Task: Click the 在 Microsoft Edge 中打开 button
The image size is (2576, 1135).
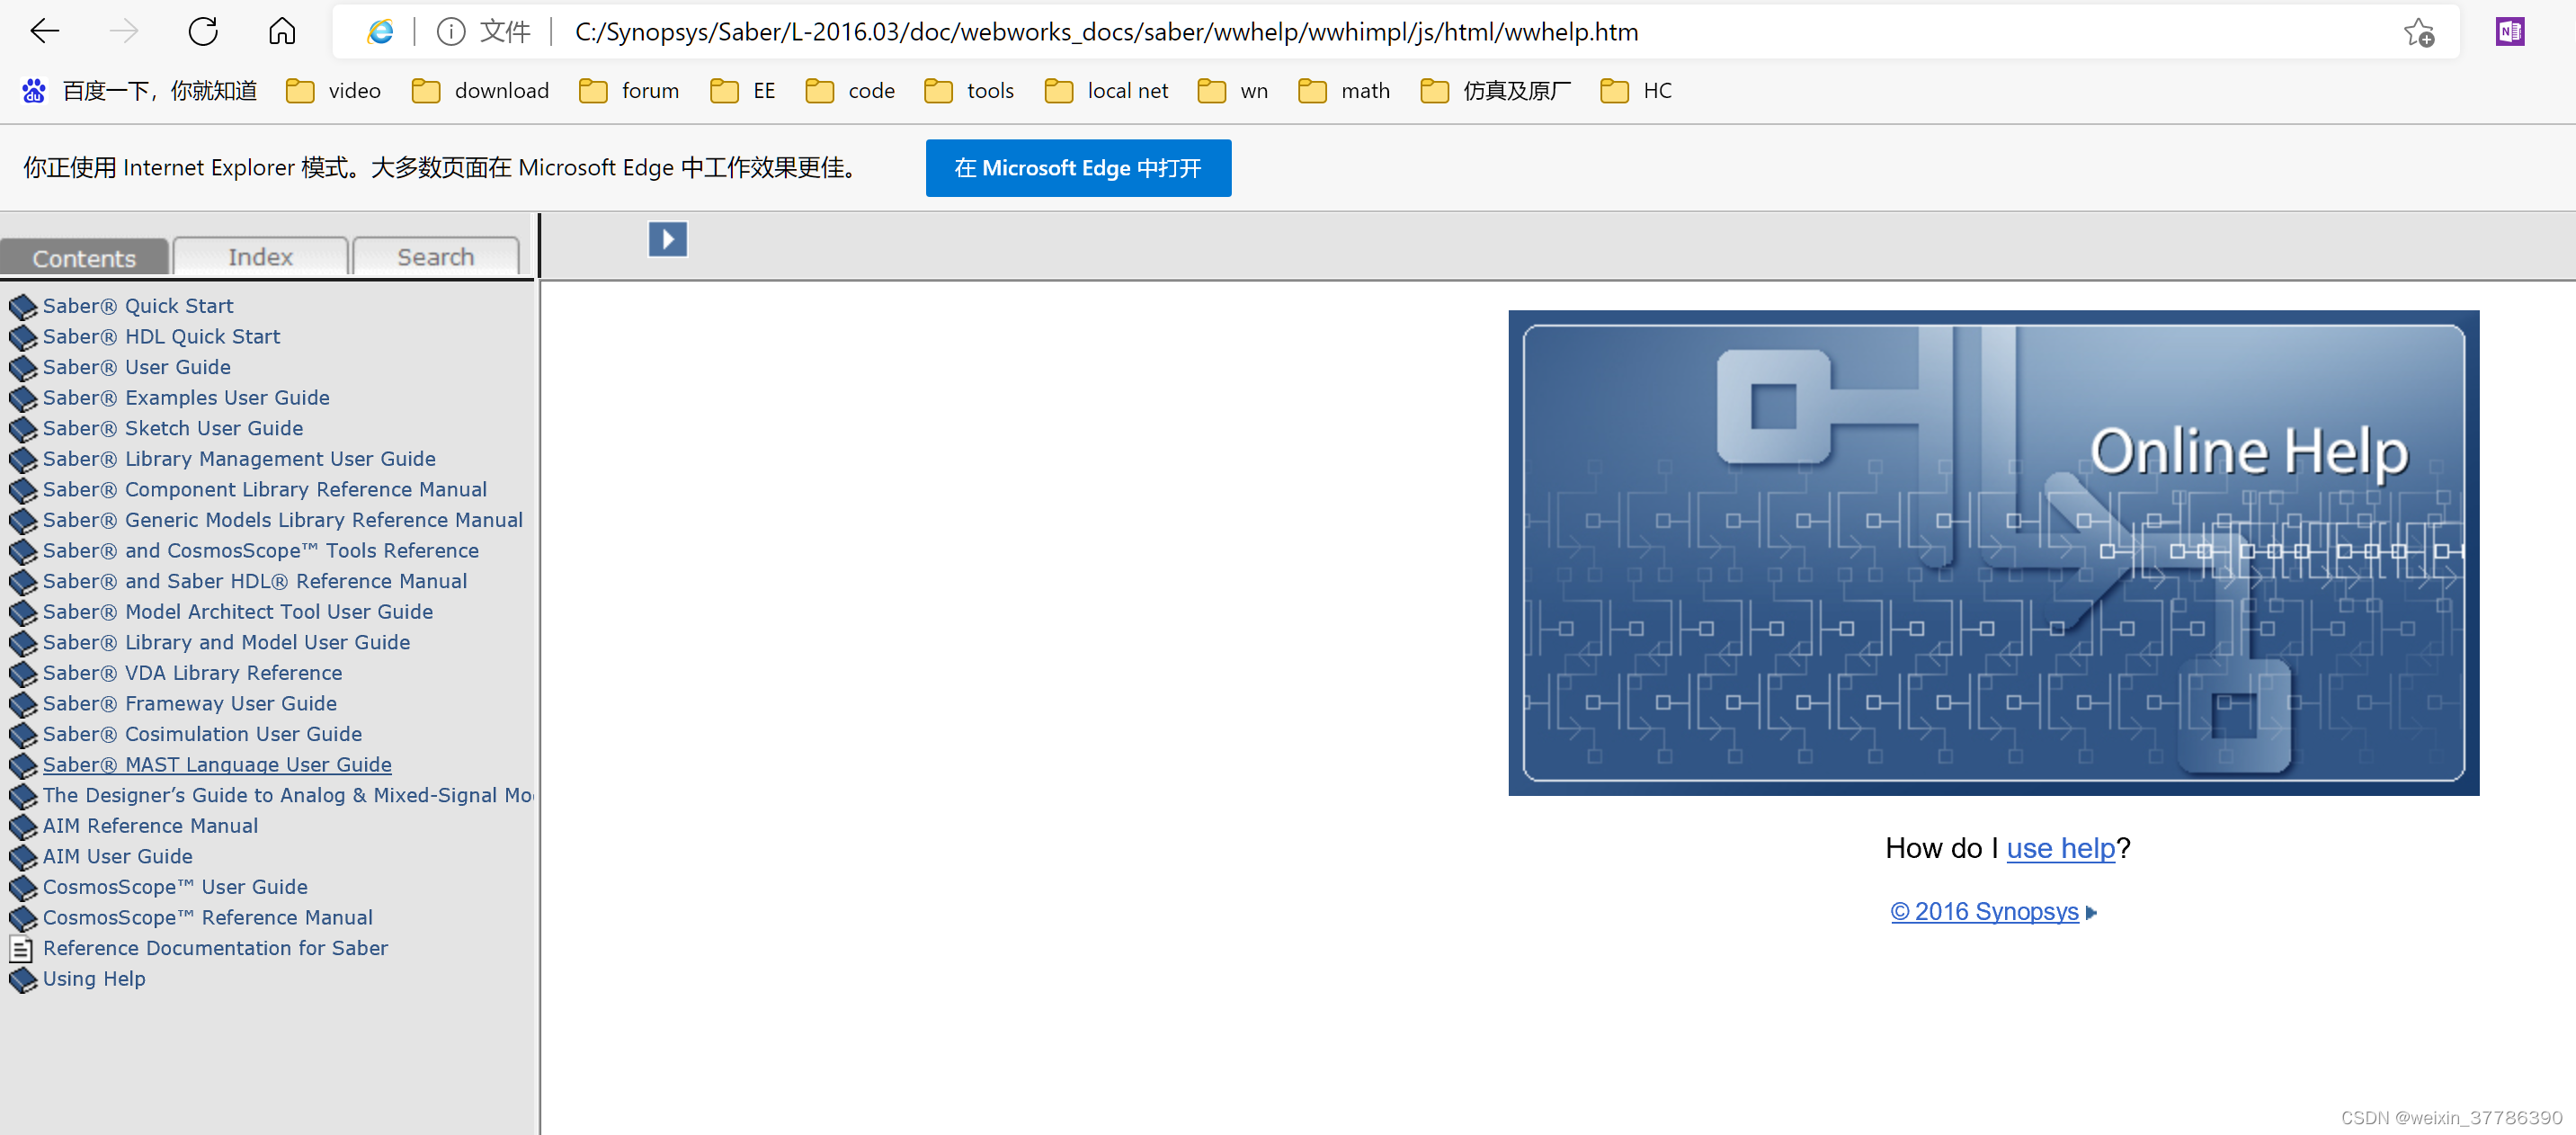Action: coord(1077,168)
